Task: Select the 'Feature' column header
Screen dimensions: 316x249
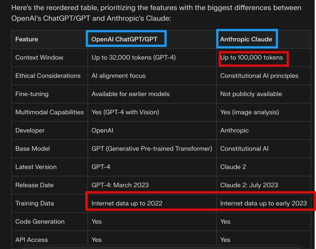Action: click(x=26, y=39)
